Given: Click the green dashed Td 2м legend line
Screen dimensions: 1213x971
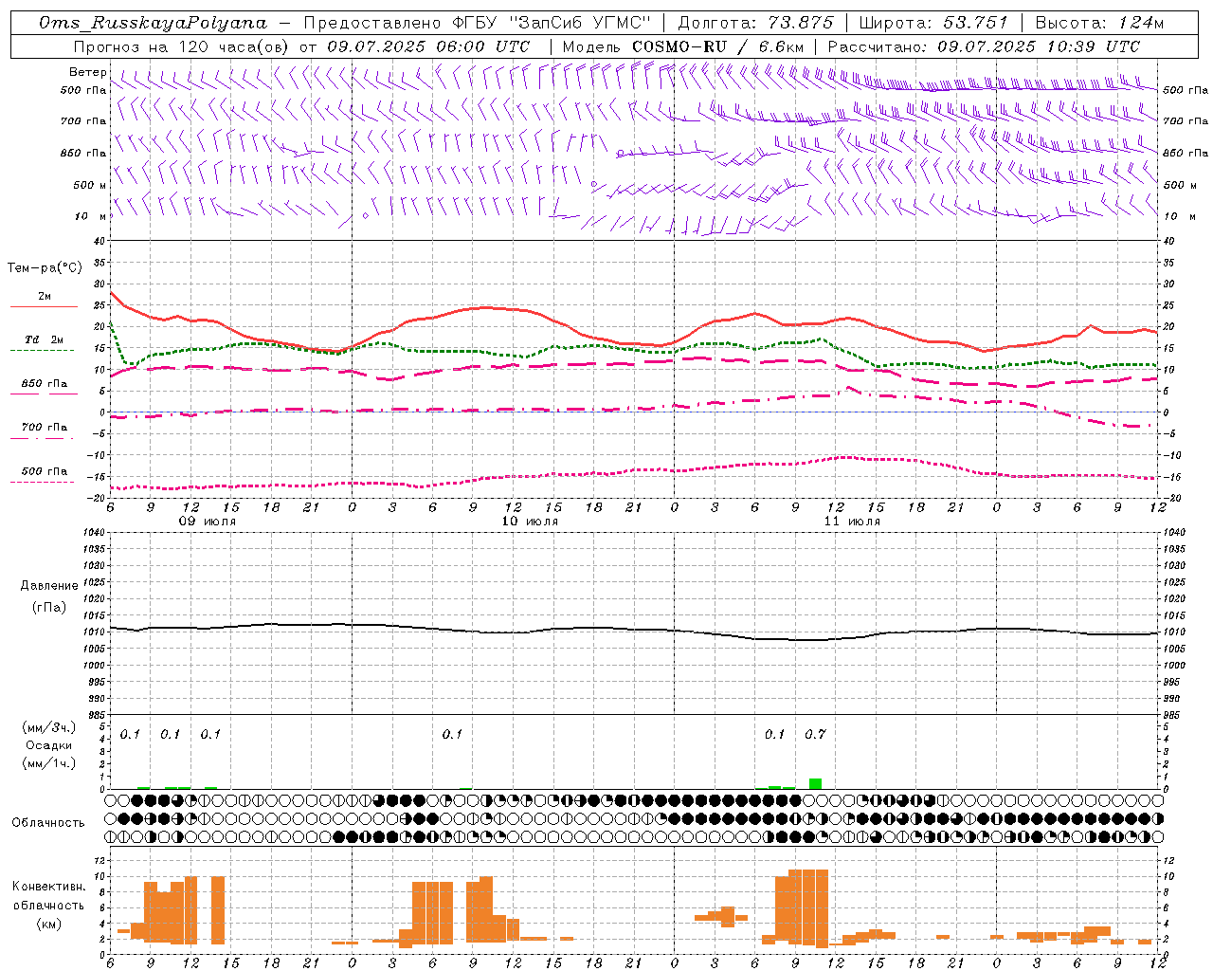Looking at the screenshot, I should point(42,351).
